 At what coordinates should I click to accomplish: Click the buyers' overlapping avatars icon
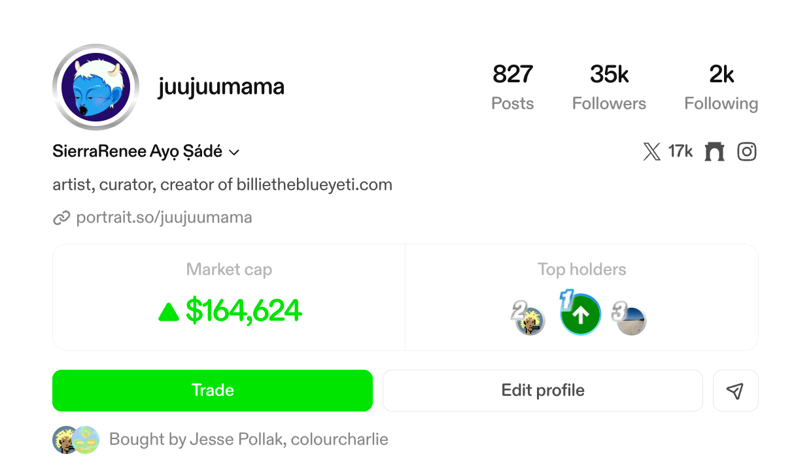76,440
